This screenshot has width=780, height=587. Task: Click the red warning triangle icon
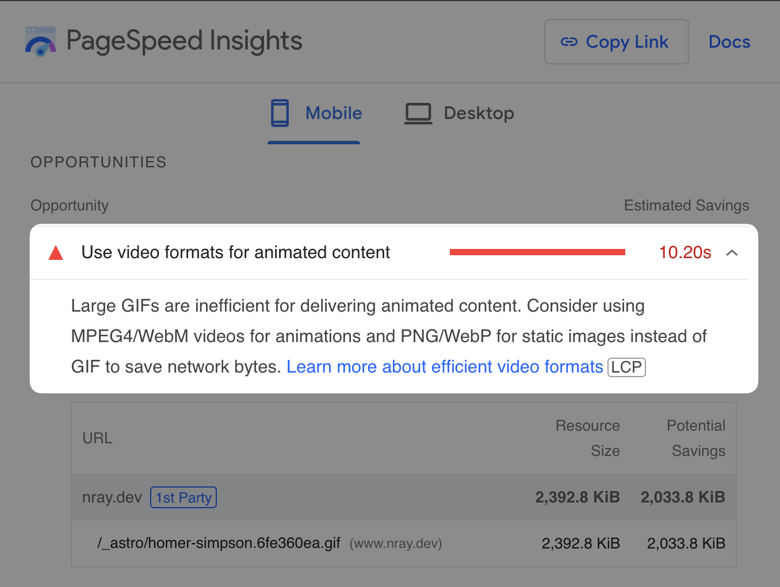pos(56,252)
